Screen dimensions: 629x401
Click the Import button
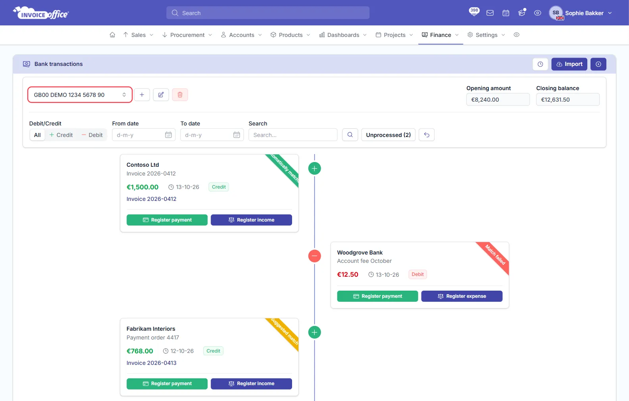(x=569, y=64)
